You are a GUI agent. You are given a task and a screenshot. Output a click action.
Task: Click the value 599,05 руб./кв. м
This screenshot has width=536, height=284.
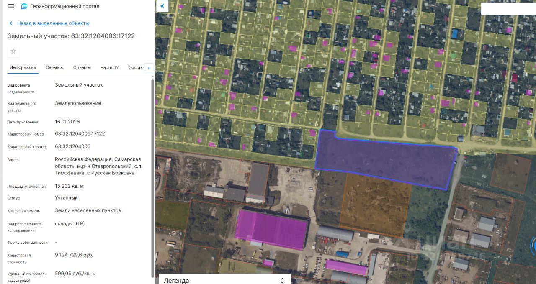tap(75, 274)
